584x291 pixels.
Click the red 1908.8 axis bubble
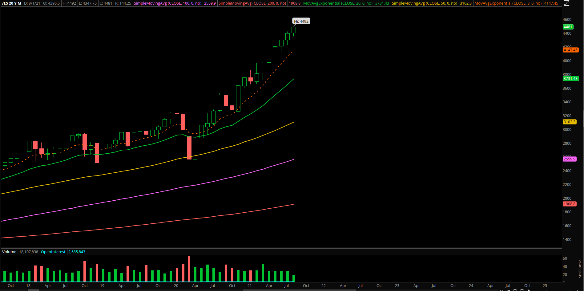click(569, 204)
